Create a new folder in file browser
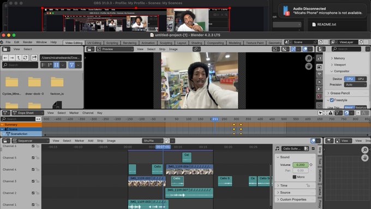The image size is (371, 209). point(34,57)
